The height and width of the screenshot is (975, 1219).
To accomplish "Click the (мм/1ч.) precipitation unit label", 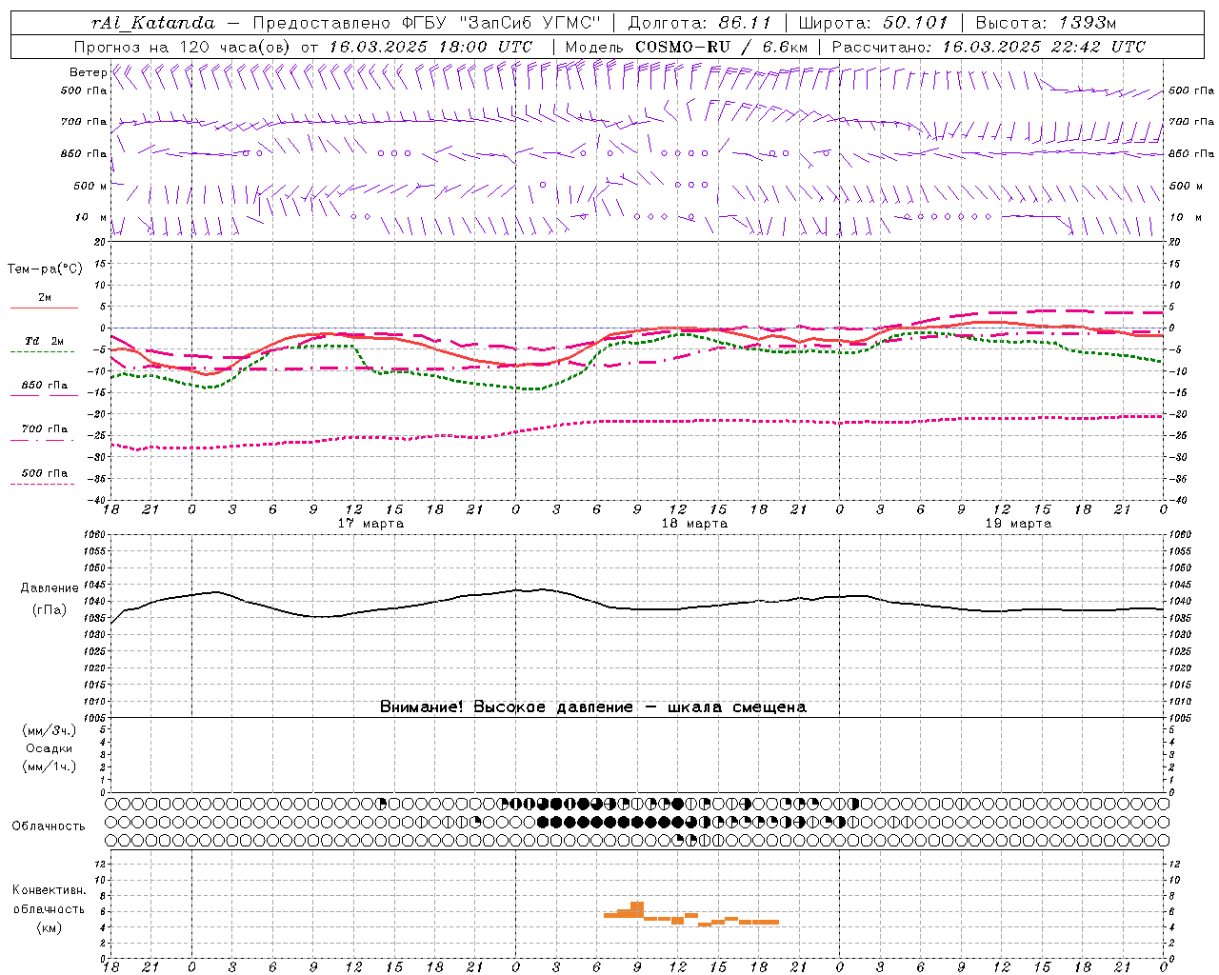I will (x=50, y=767).
